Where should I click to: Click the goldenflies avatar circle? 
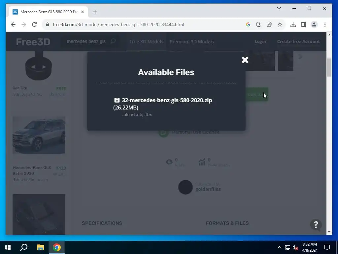[x=185, y=187]
